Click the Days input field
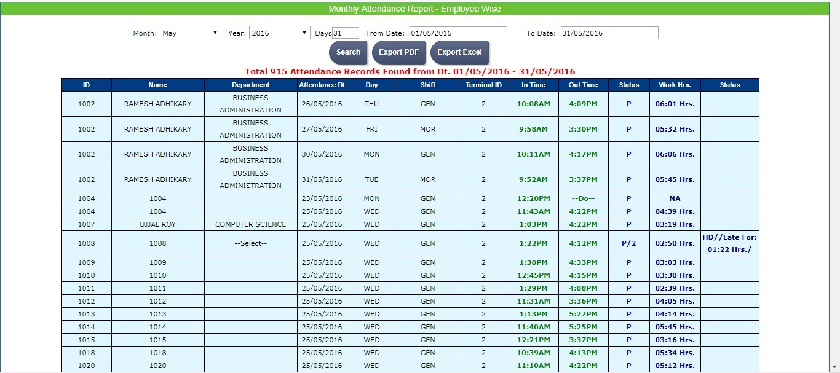 click(345, 33)
